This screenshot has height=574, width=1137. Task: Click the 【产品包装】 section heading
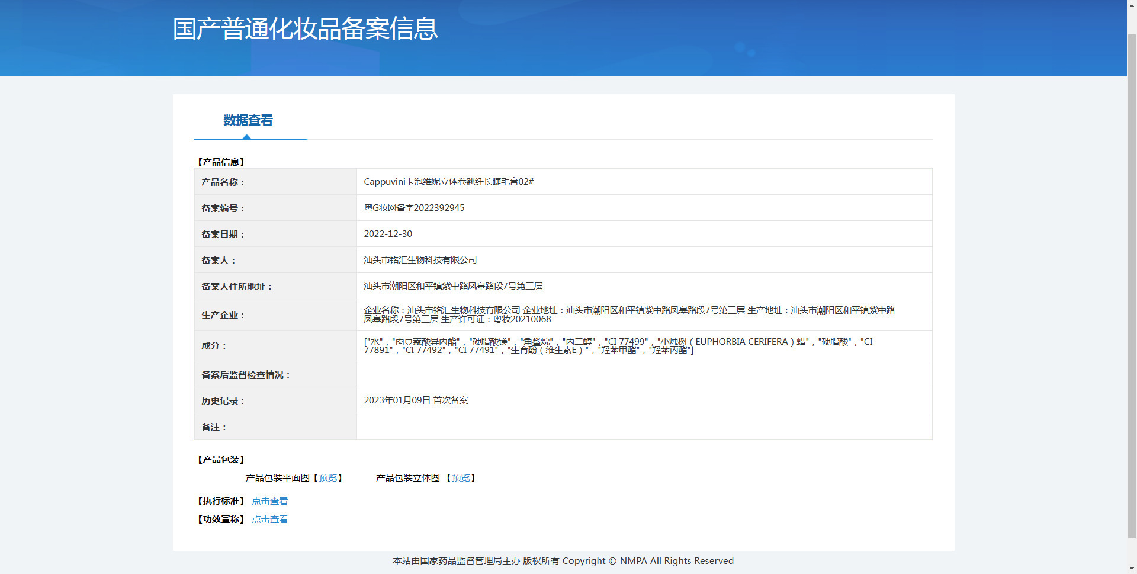pyautogui.click(x=221, y=460)
